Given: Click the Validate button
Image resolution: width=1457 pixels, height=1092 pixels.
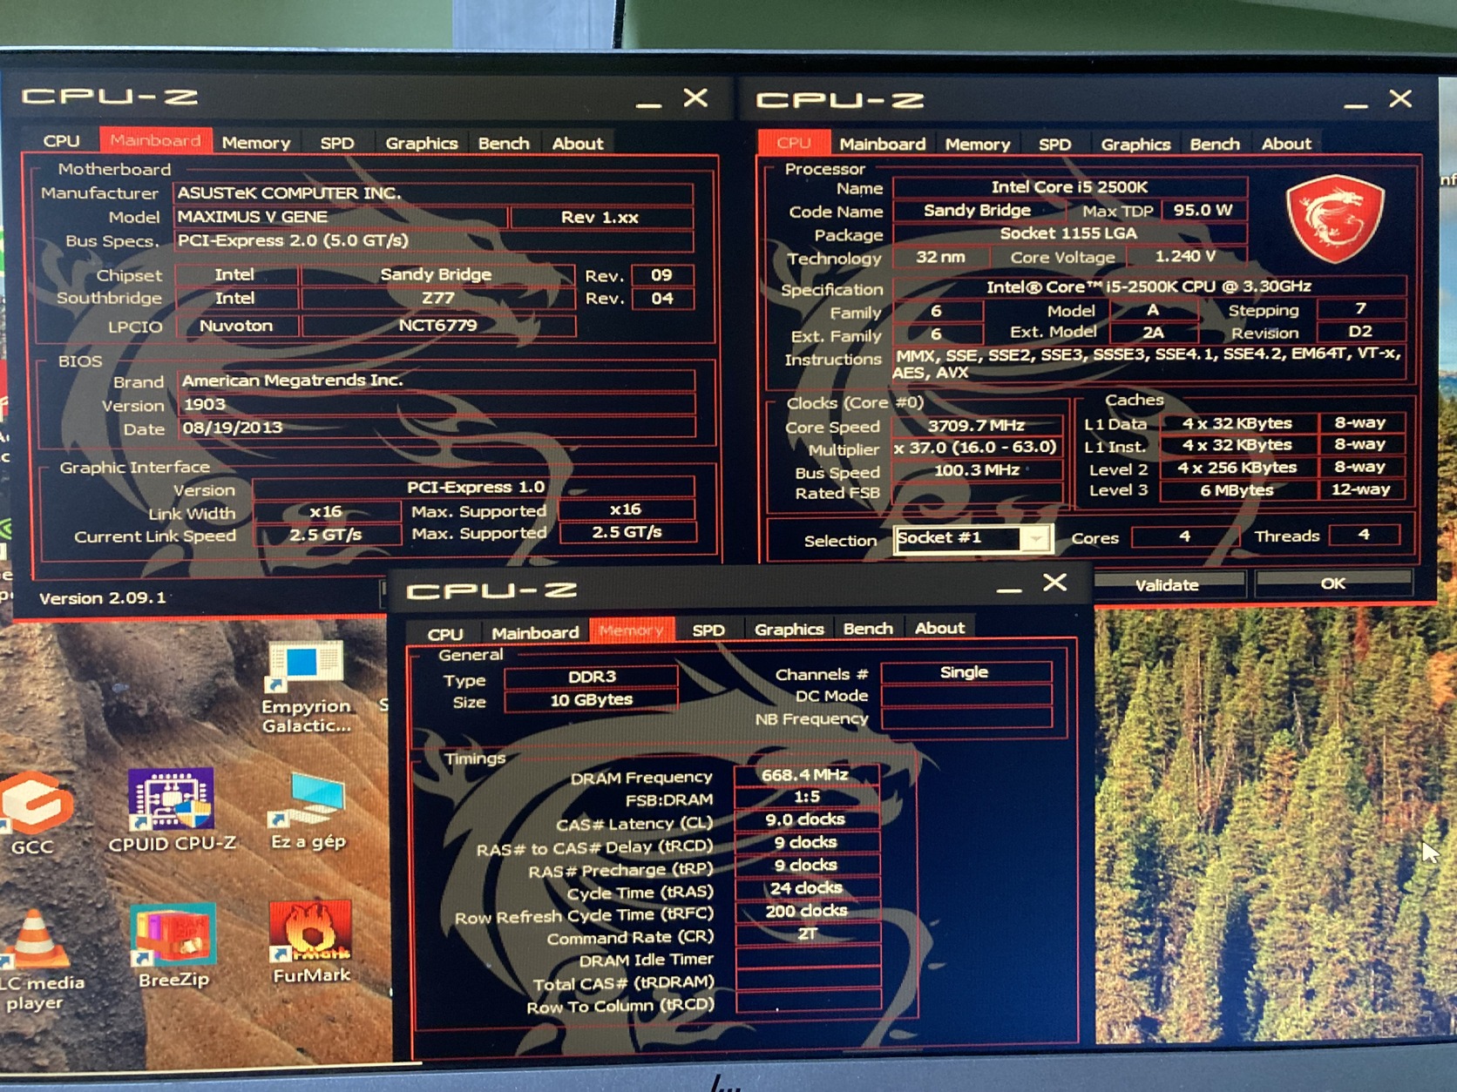Looking at the screenshot, I should click(1166, 584).
